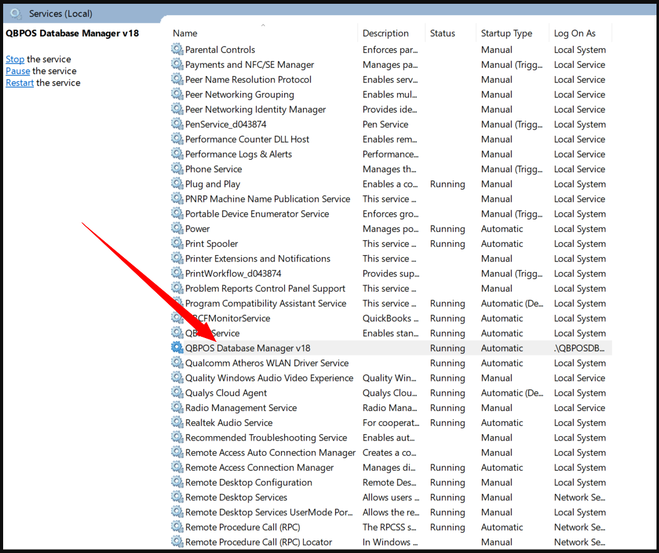
Task: Select Qualcomm Atheros WLAN Driver Service
Action: coord(267,363)
